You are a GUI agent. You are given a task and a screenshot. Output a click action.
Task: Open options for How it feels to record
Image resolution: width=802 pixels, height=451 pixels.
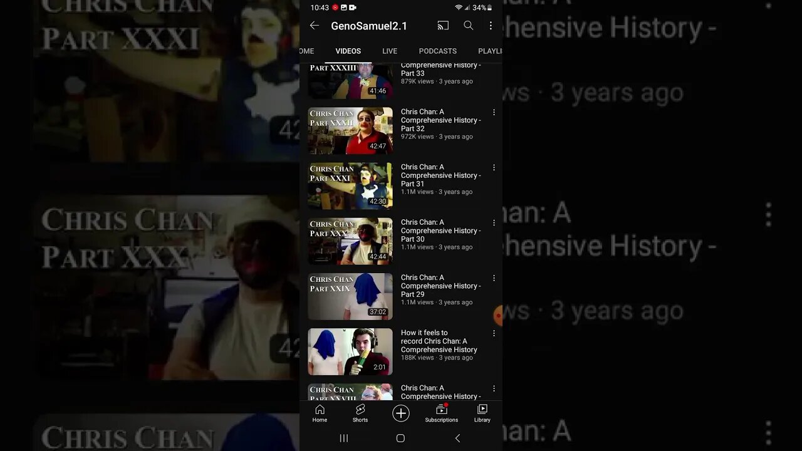tap(494, 333)
